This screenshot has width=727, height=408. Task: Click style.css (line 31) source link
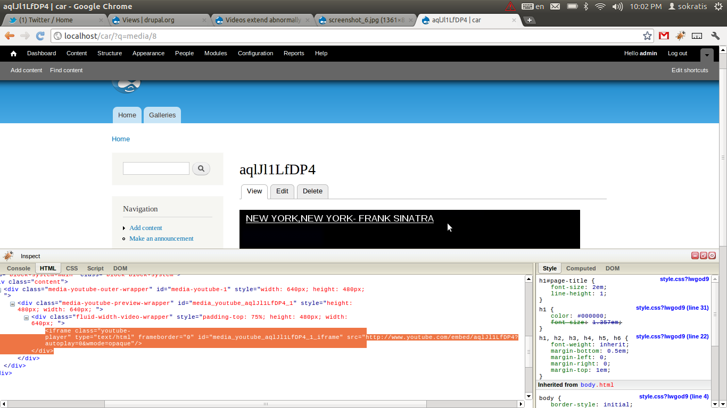(672, 308)
